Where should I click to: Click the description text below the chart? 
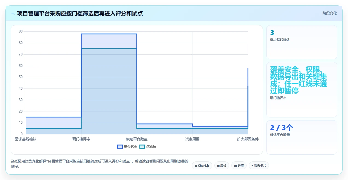coord(100,164)
